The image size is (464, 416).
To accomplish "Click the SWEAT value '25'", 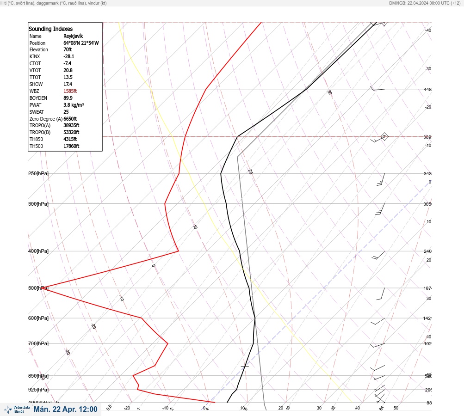I will pos(66,112).
